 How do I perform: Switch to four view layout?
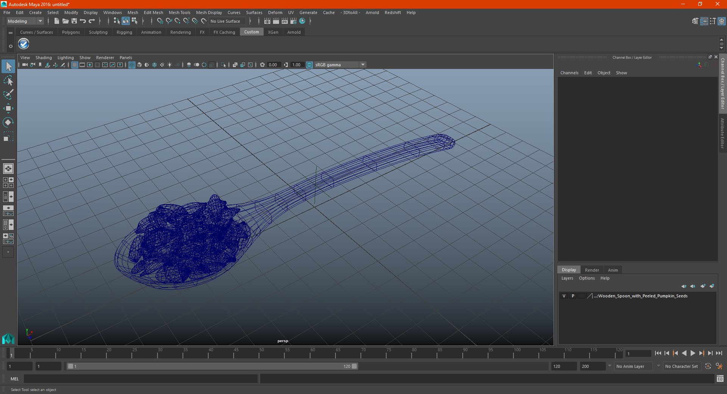[8, 183]
